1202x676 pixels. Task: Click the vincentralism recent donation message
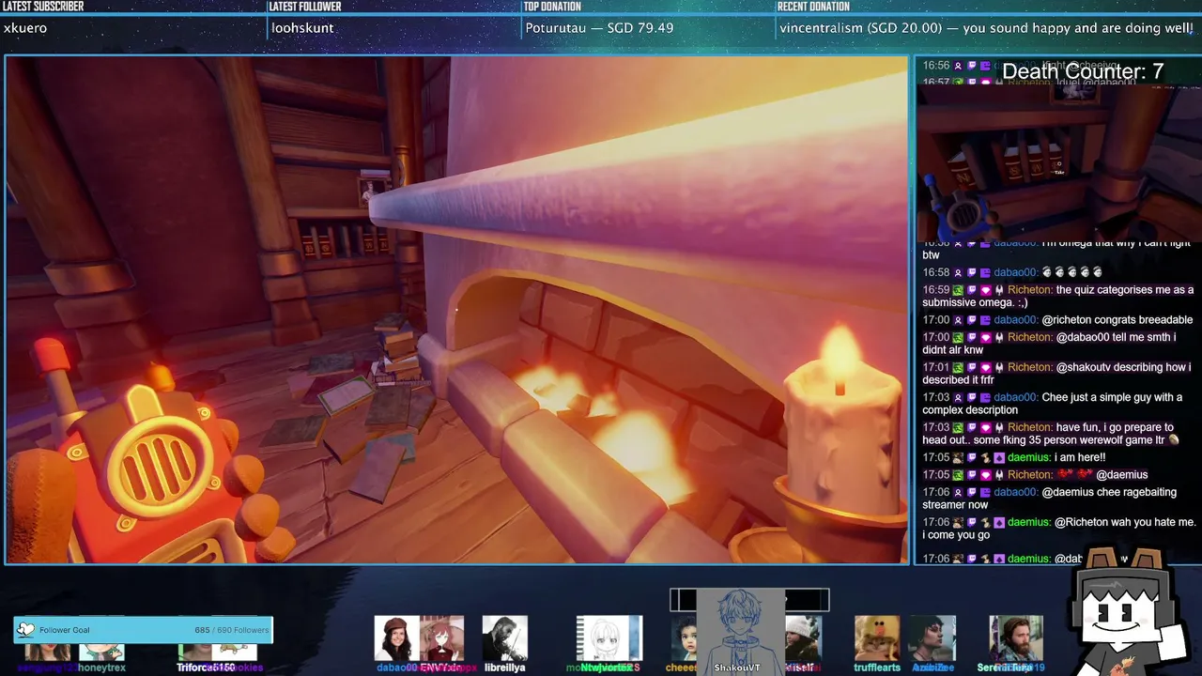pos(986,28)
